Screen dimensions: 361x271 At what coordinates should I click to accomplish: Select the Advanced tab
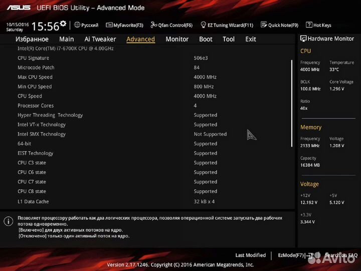pyautogui.click(x=140, y=39)
